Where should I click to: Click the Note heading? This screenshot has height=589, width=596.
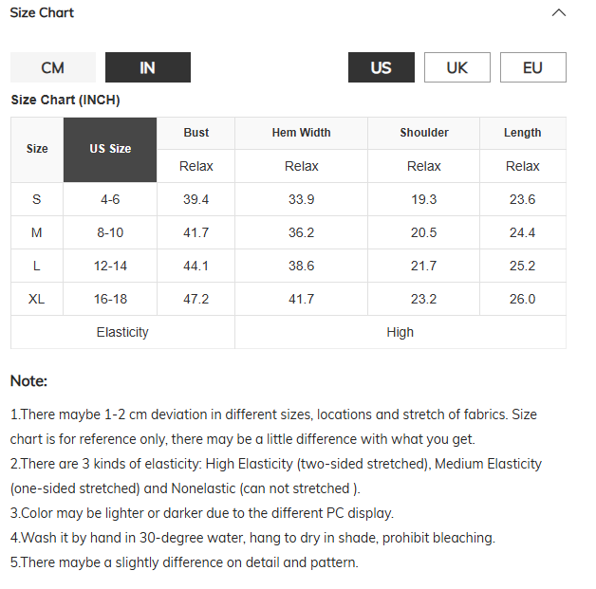[x=28, y=381]
